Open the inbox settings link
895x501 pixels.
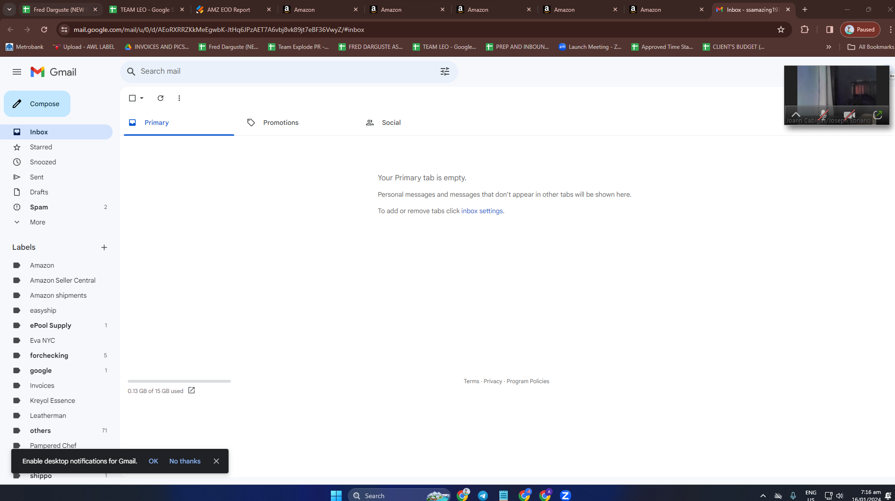tap(482, 211)
